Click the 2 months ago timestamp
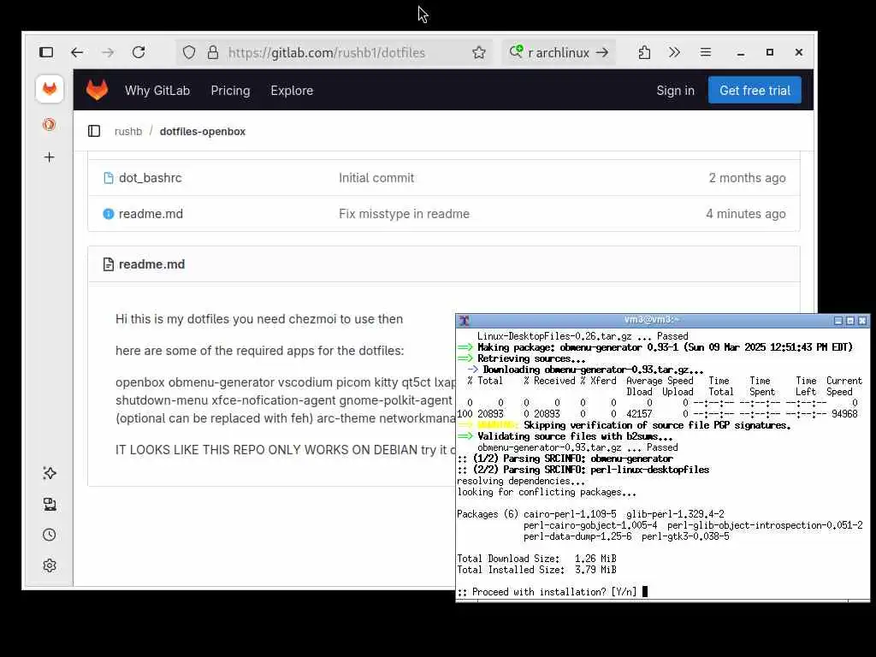Screen dimensions: 876x657 point(747,178)
